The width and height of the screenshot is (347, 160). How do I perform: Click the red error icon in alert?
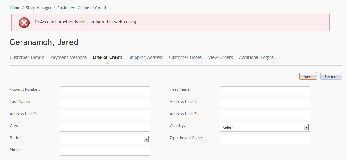(24, 23)
